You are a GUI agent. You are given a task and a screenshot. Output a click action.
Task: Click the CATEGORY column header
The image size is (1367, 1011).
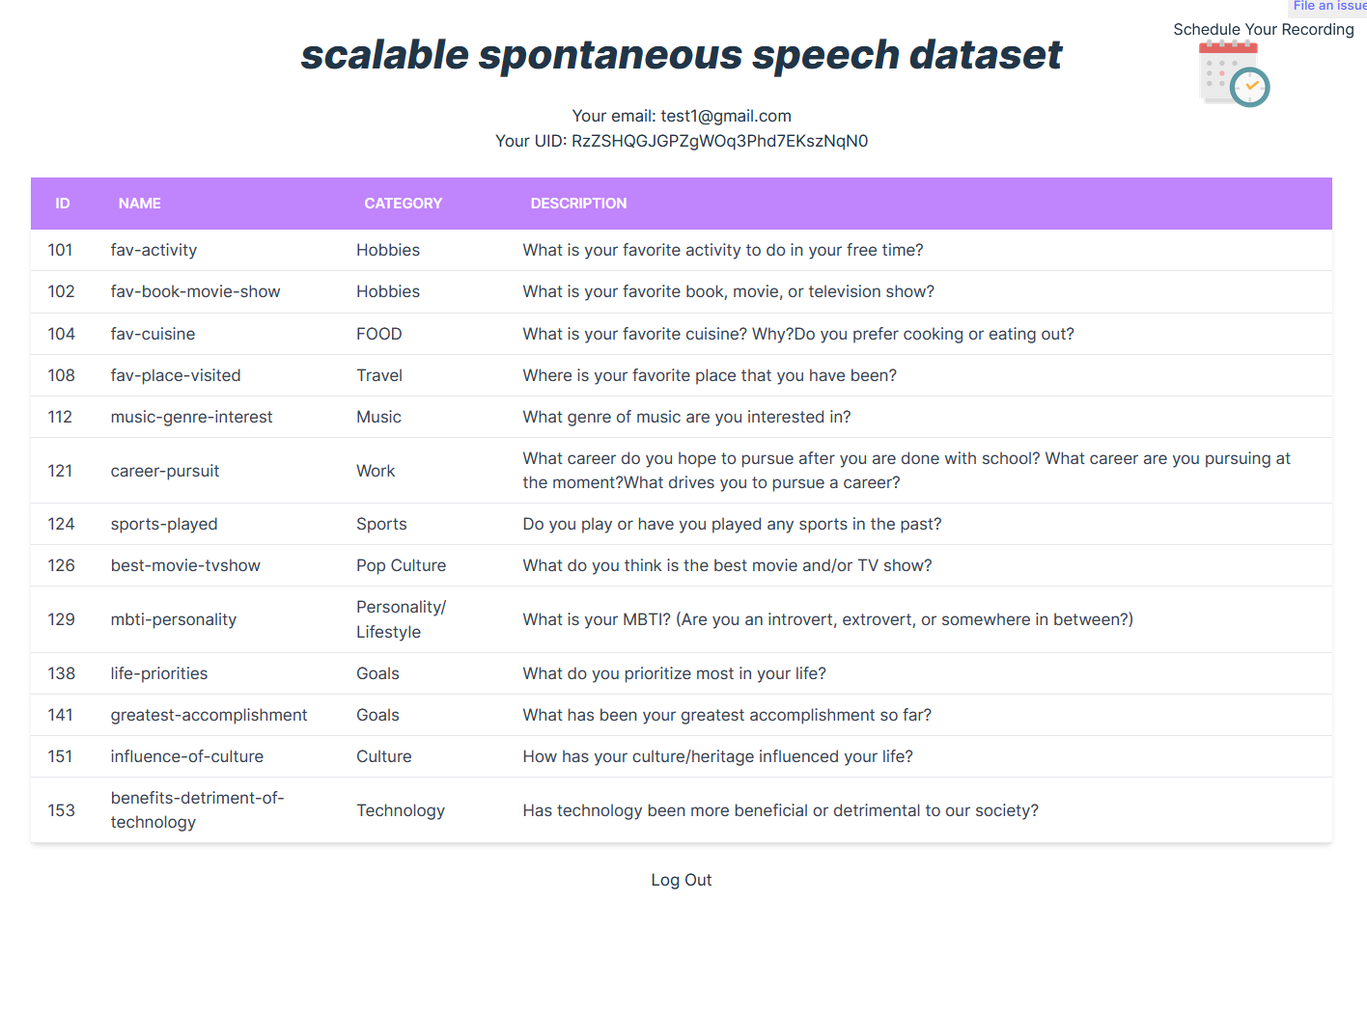click(x=403, y=204)
